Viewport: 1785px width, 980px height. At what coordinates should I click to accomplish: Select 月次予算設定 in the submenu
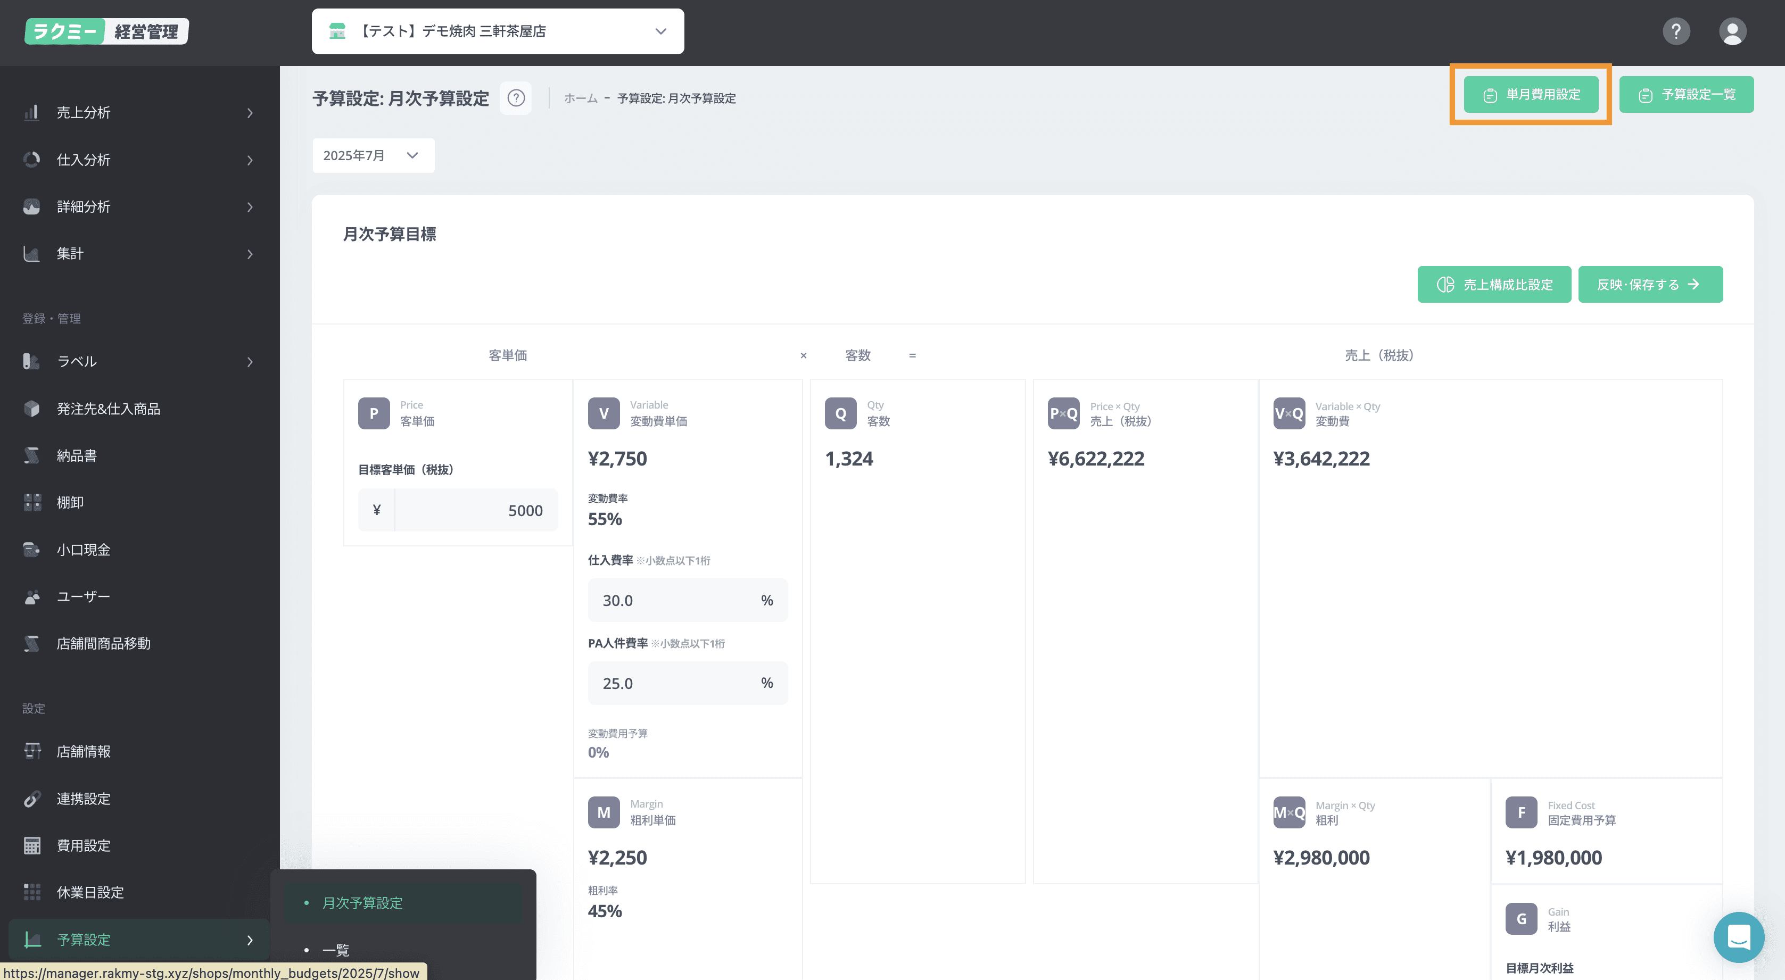tap(362, 902)
